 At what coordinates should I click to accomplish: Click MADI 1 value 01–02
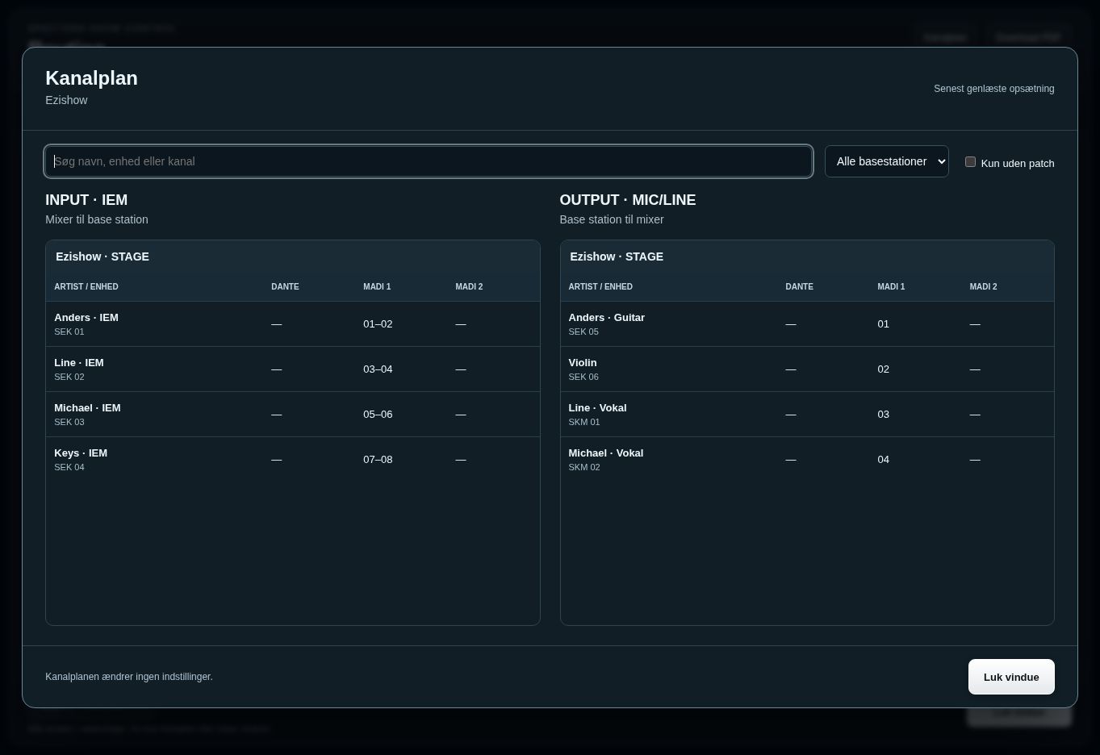coord(378,324)
